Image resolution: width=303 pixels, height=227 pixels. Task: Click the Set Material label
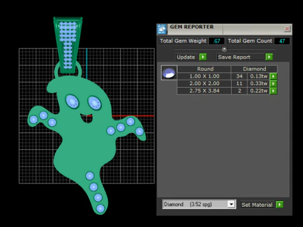click(257, 205)
